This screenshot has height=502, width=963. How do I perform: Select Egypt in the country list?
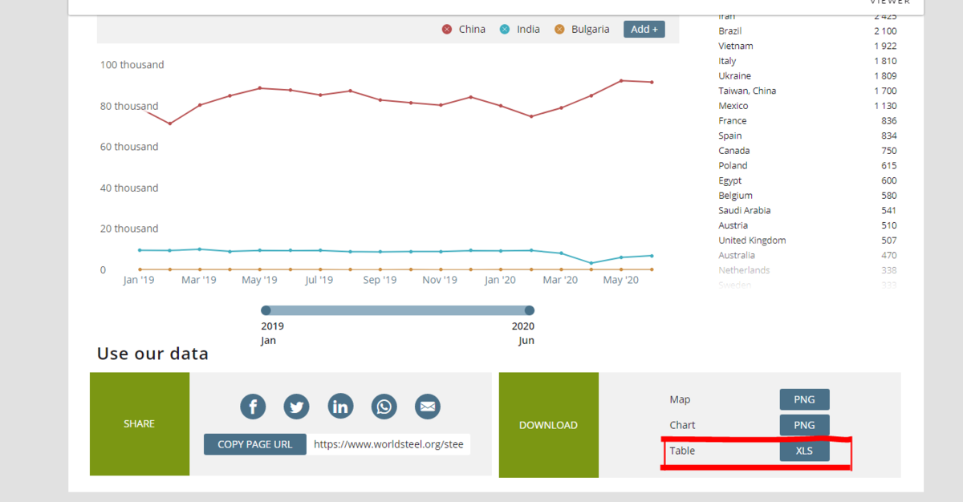click(730, 180)
